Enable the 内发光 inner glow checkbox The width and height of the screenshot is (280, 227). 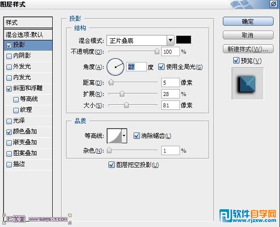coord(9,78)
